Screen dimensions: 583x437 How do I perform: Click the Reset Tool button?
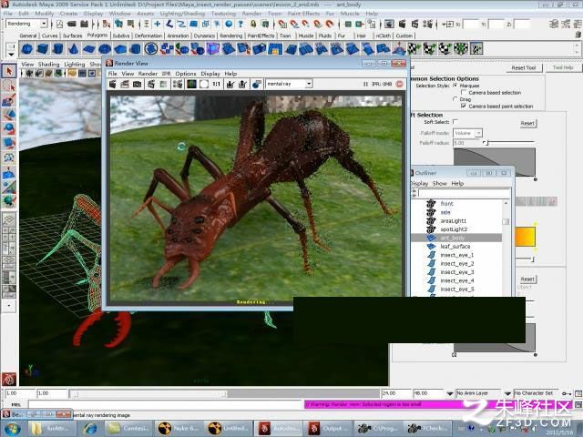click(524, 67)
